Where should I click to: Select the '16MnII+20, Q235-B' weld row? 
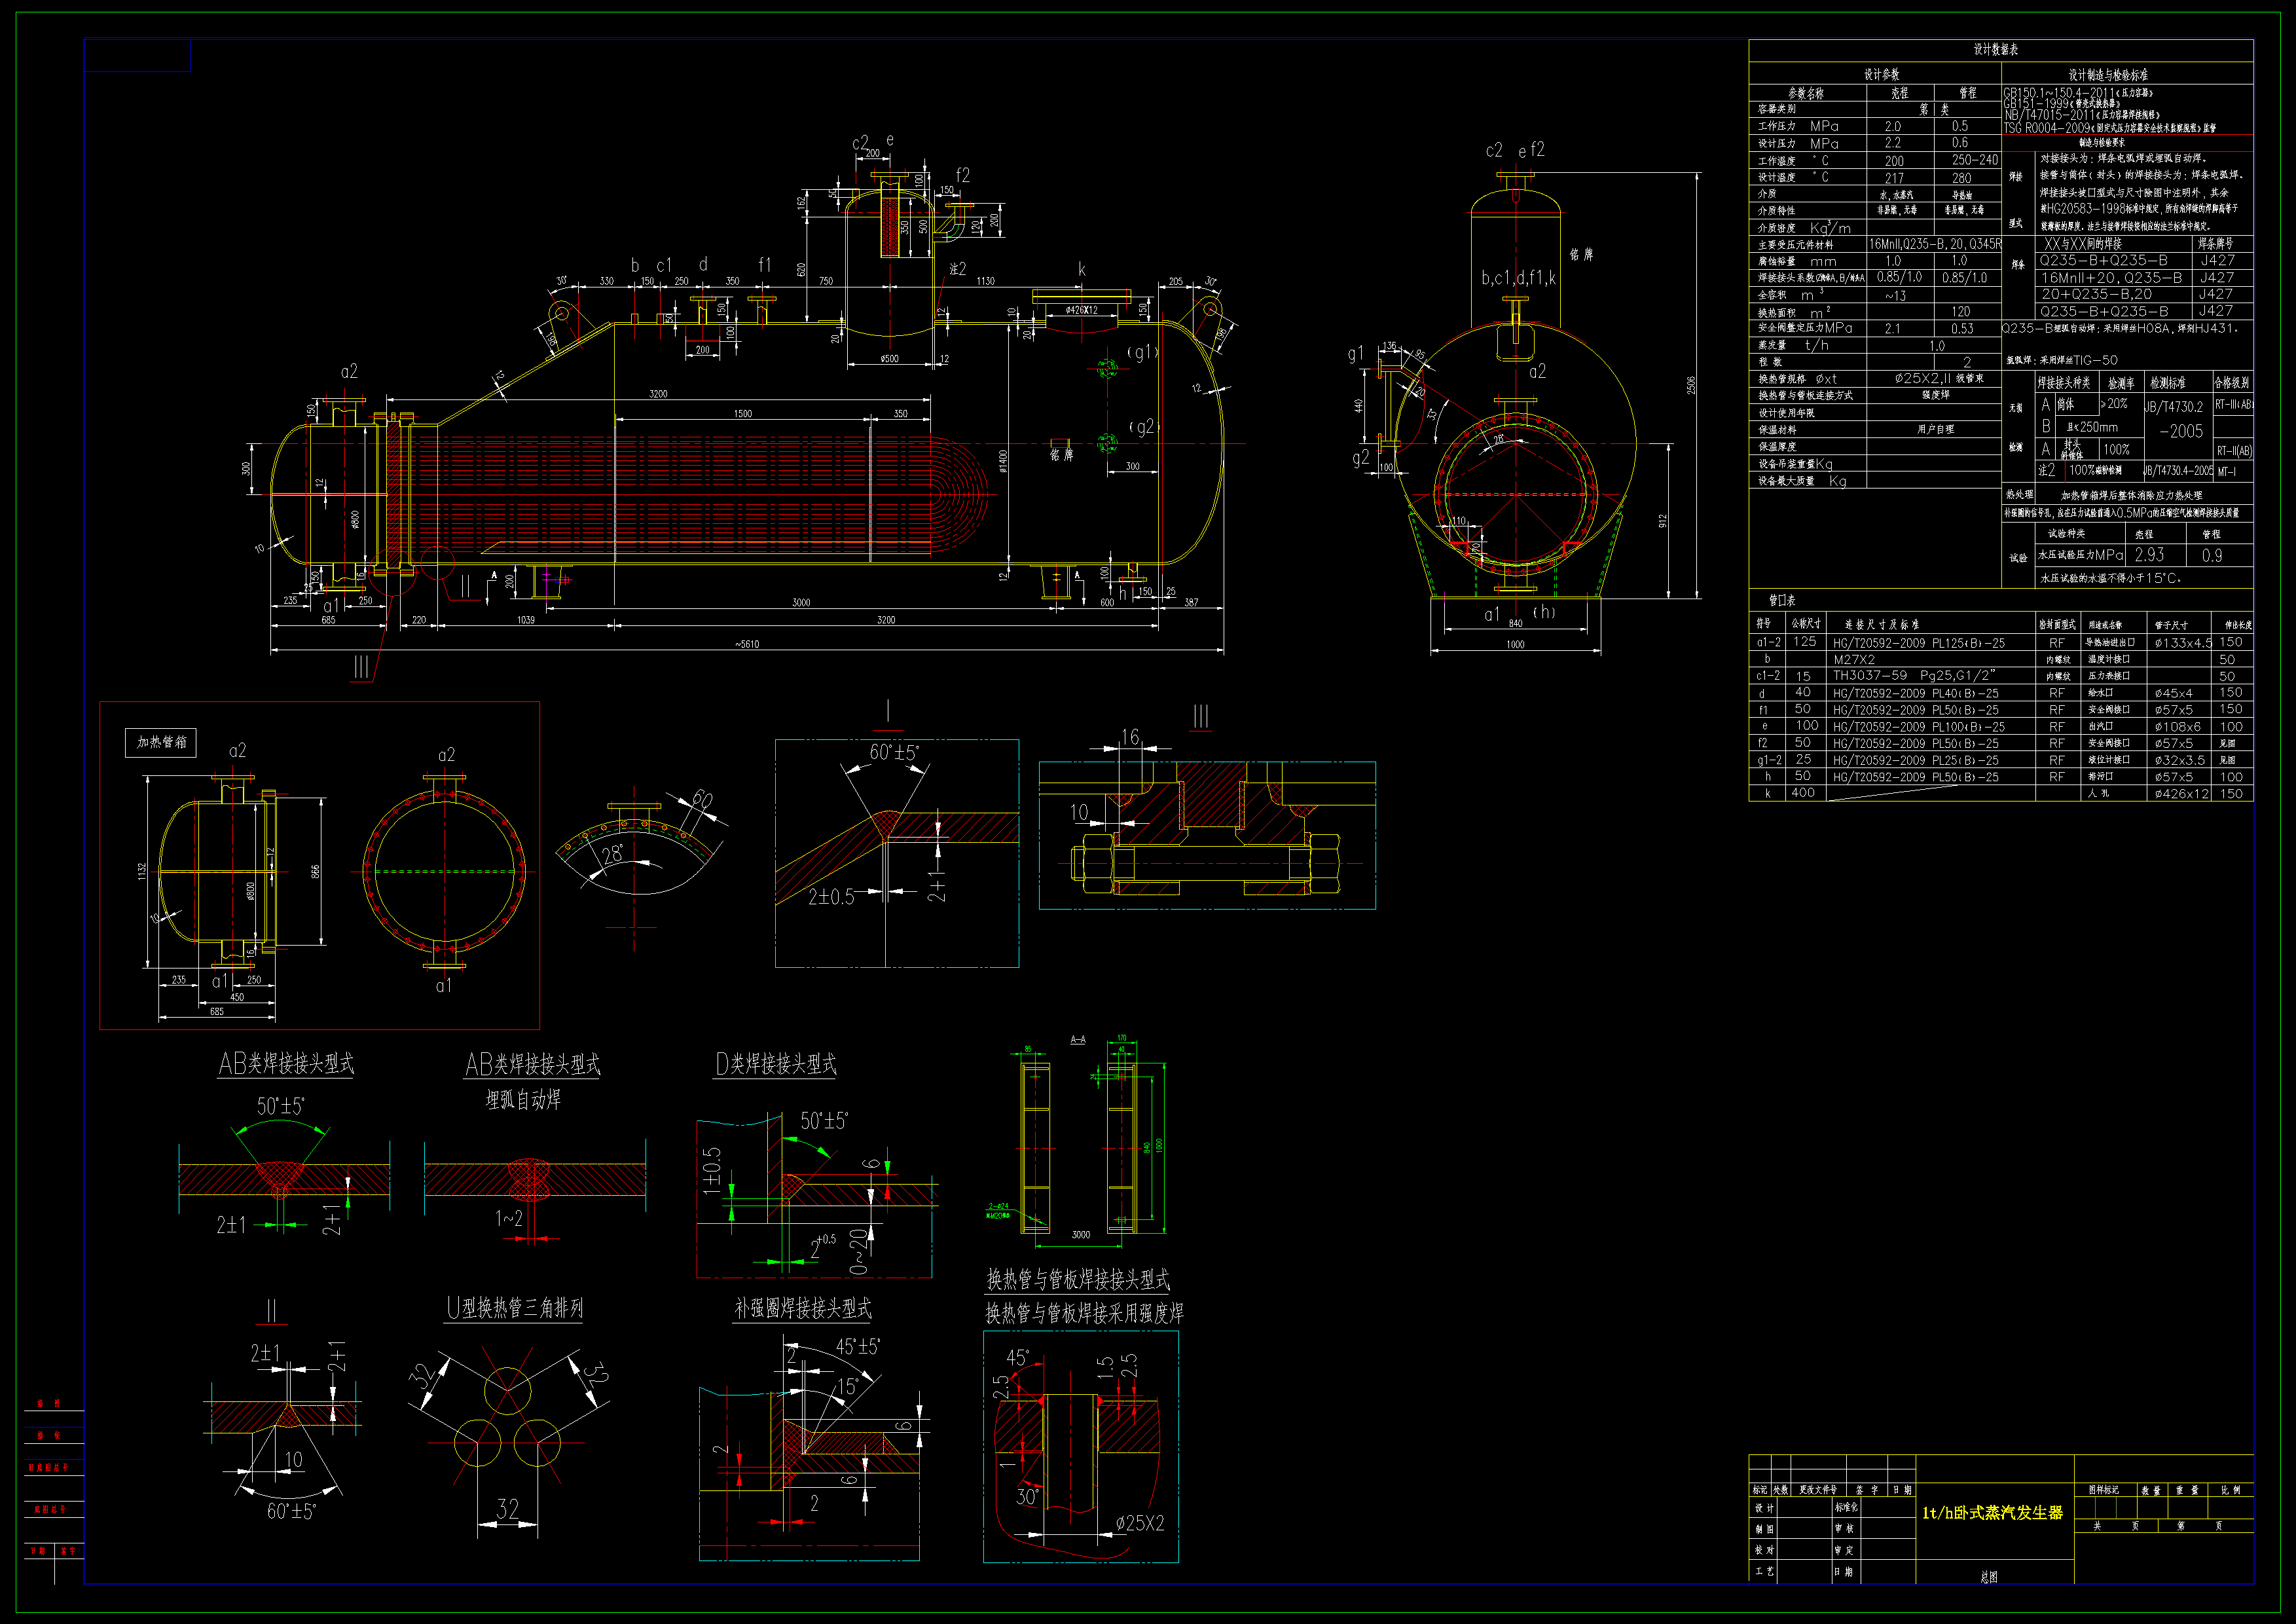(2111, 277)
